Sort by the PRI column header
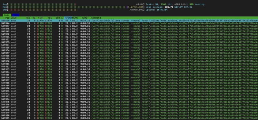The image size is (258, 120). 28,18
